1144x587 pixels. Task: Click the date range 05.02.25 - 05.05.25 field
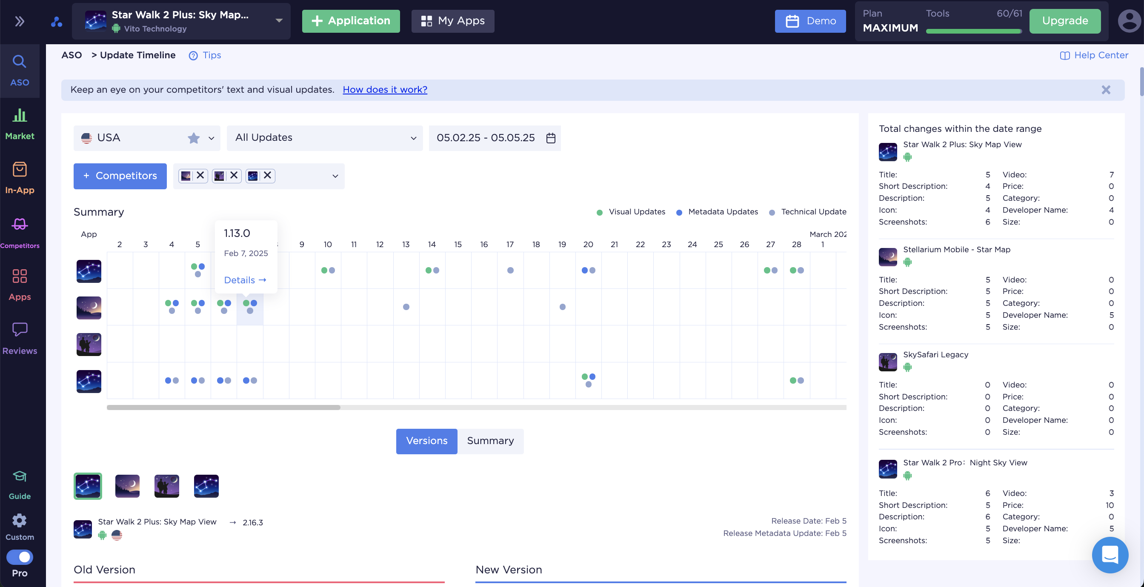coord(494,138)
